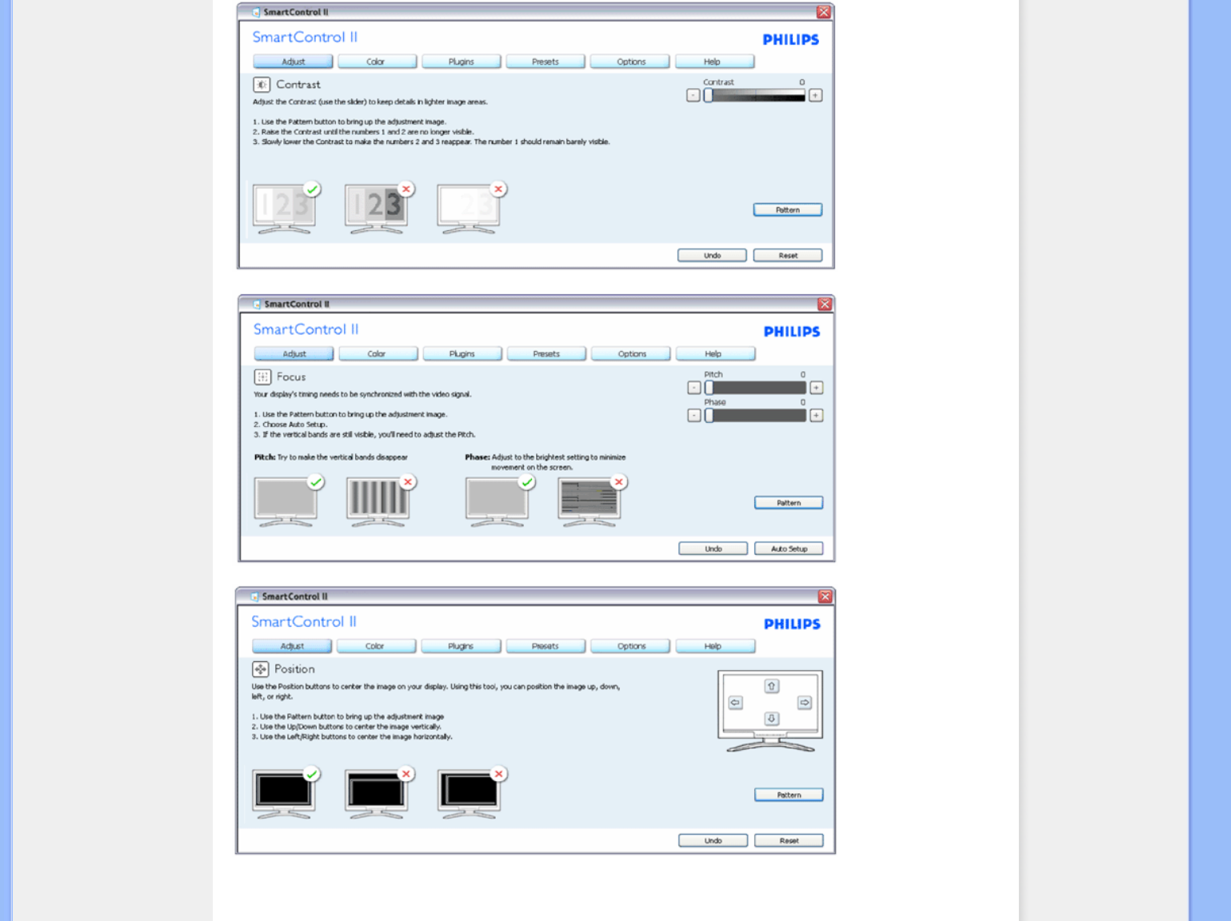
Task: Click the Focus section icon
Action: 262,377
